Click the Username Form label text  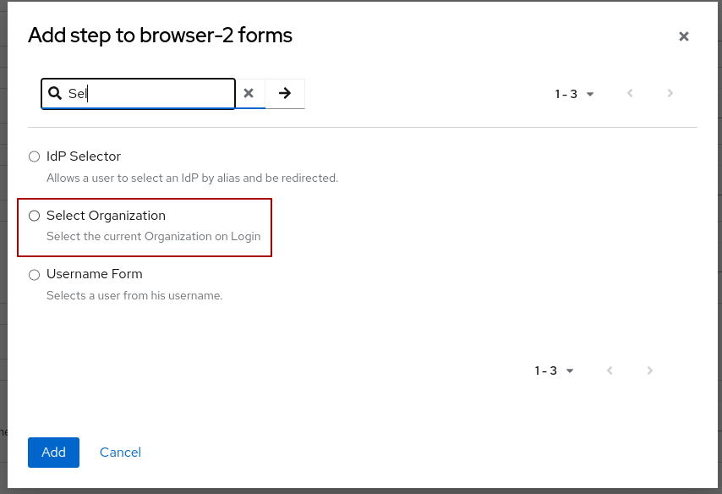pos(95,274)
